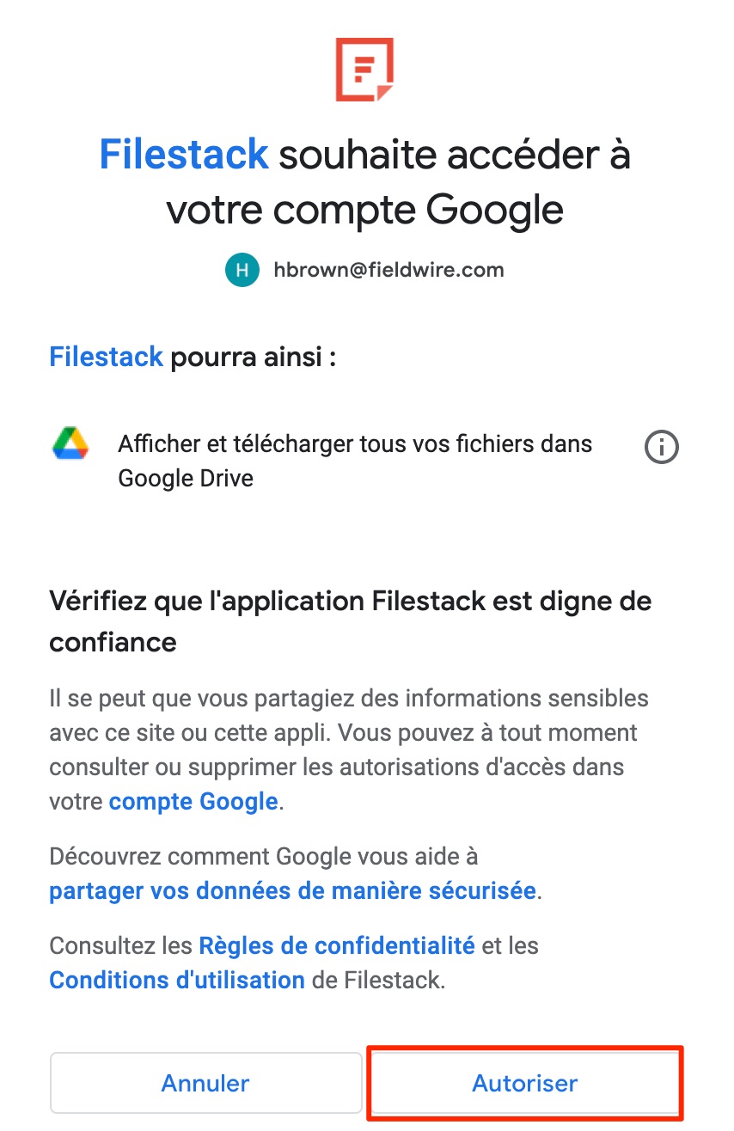734x1131 pixels.
Task: Click the round H account avatar
Action: pos(242,271)
